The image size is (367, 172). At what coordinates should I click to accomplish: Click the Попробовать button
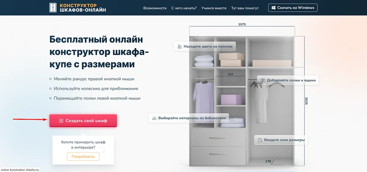pos(83,157)
